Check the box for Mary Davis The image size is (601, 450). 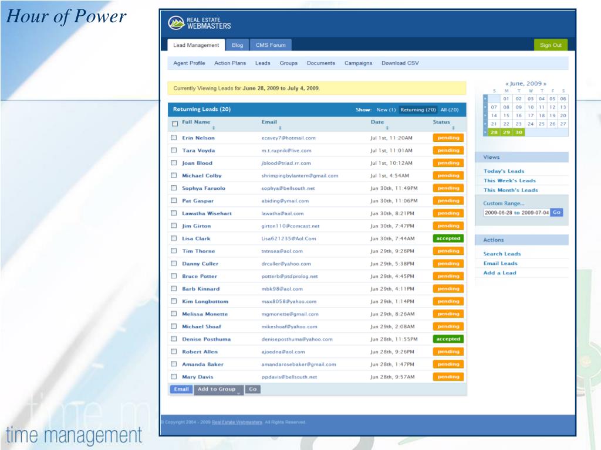tap(174, 377)
